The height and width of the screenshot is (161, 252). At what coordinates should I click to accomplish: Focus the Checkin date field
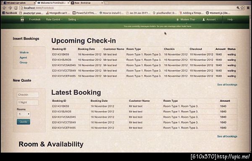[x=28, y=95]
